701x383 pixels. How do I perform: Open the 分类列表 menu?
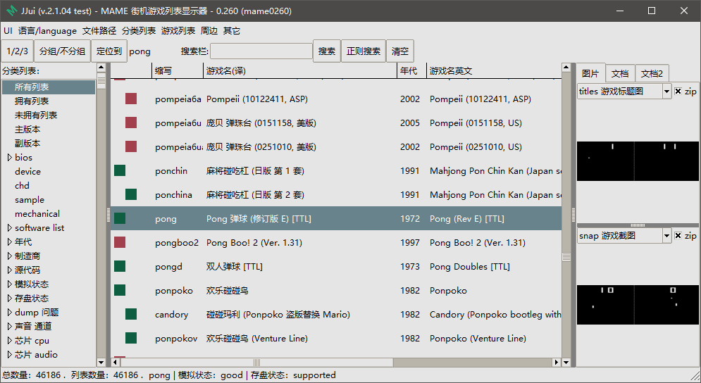coord(139,31)
